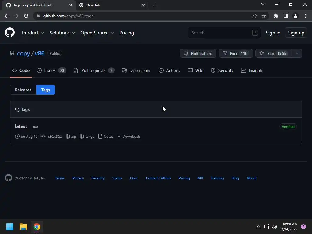Screen dimensions: 312x234
Task: Open the tab search chevron
Action: point(263,4)
